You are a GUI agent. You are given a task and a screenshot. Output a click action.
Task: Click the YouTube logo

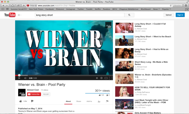pyautogui.click(x=10, y=15)
